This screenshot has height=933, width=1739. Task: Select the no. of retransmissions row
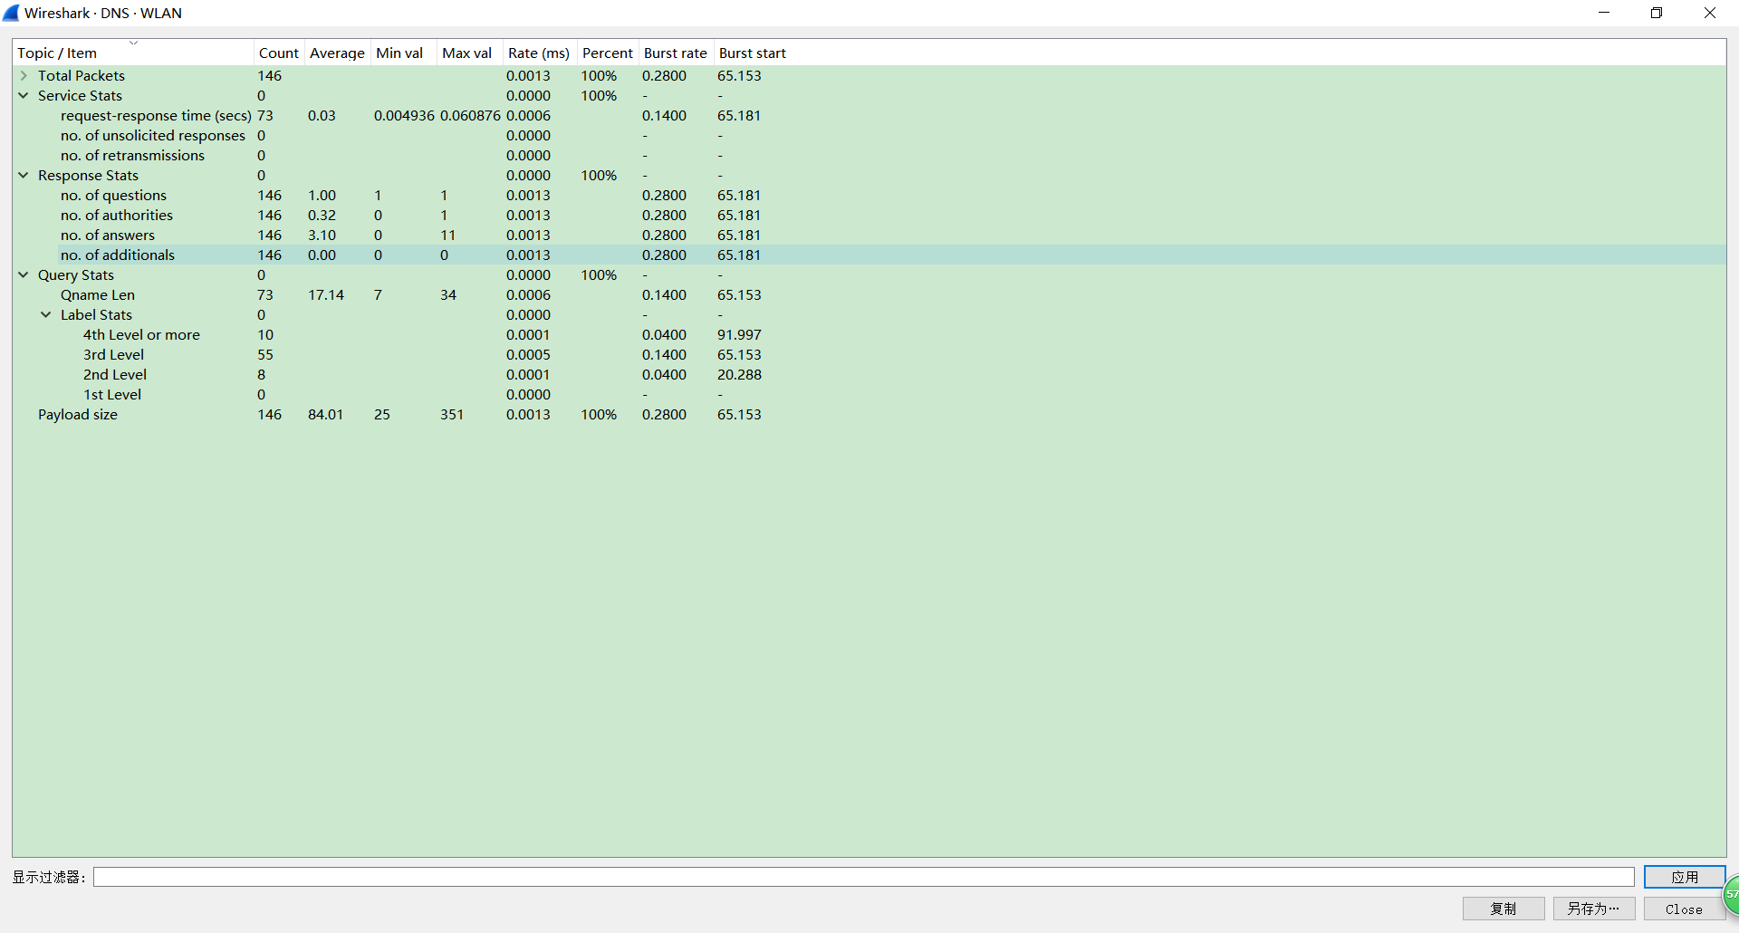click(x=869, y=156)
